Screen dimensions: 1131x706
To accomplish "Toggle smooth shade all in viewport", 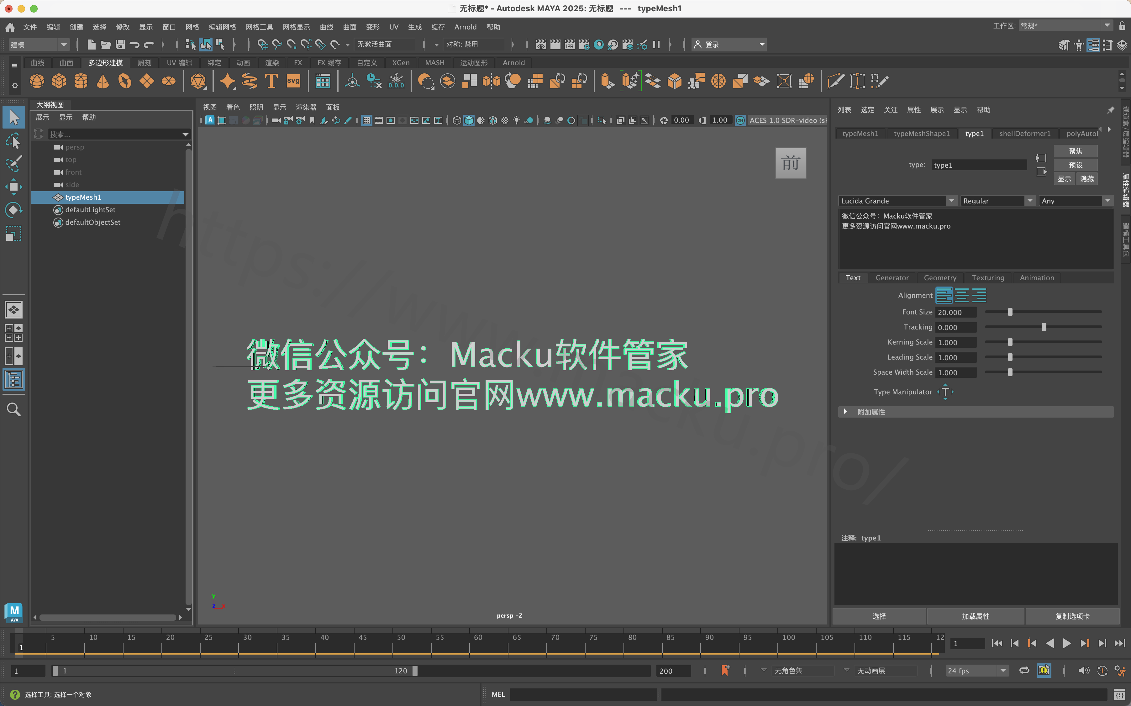I will point(469,120).
